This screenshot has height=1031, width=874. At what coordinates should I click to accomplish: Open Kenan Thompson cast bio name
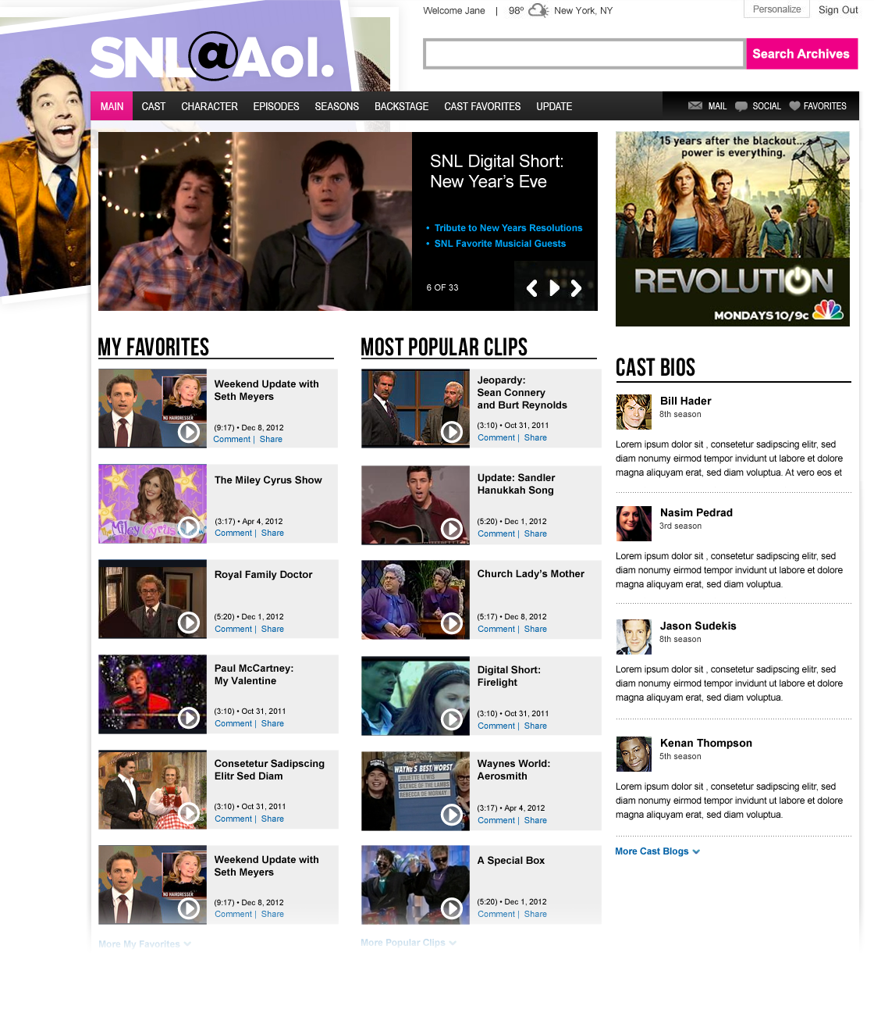(x=706, y=743)
